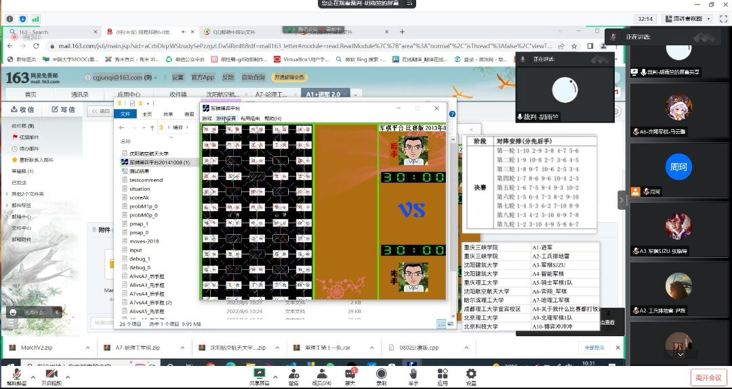The height and width of the screenshot is (389, 732).
Task: Open 帮助(H) menu in 军棋博弈平台
Action: 272,118
